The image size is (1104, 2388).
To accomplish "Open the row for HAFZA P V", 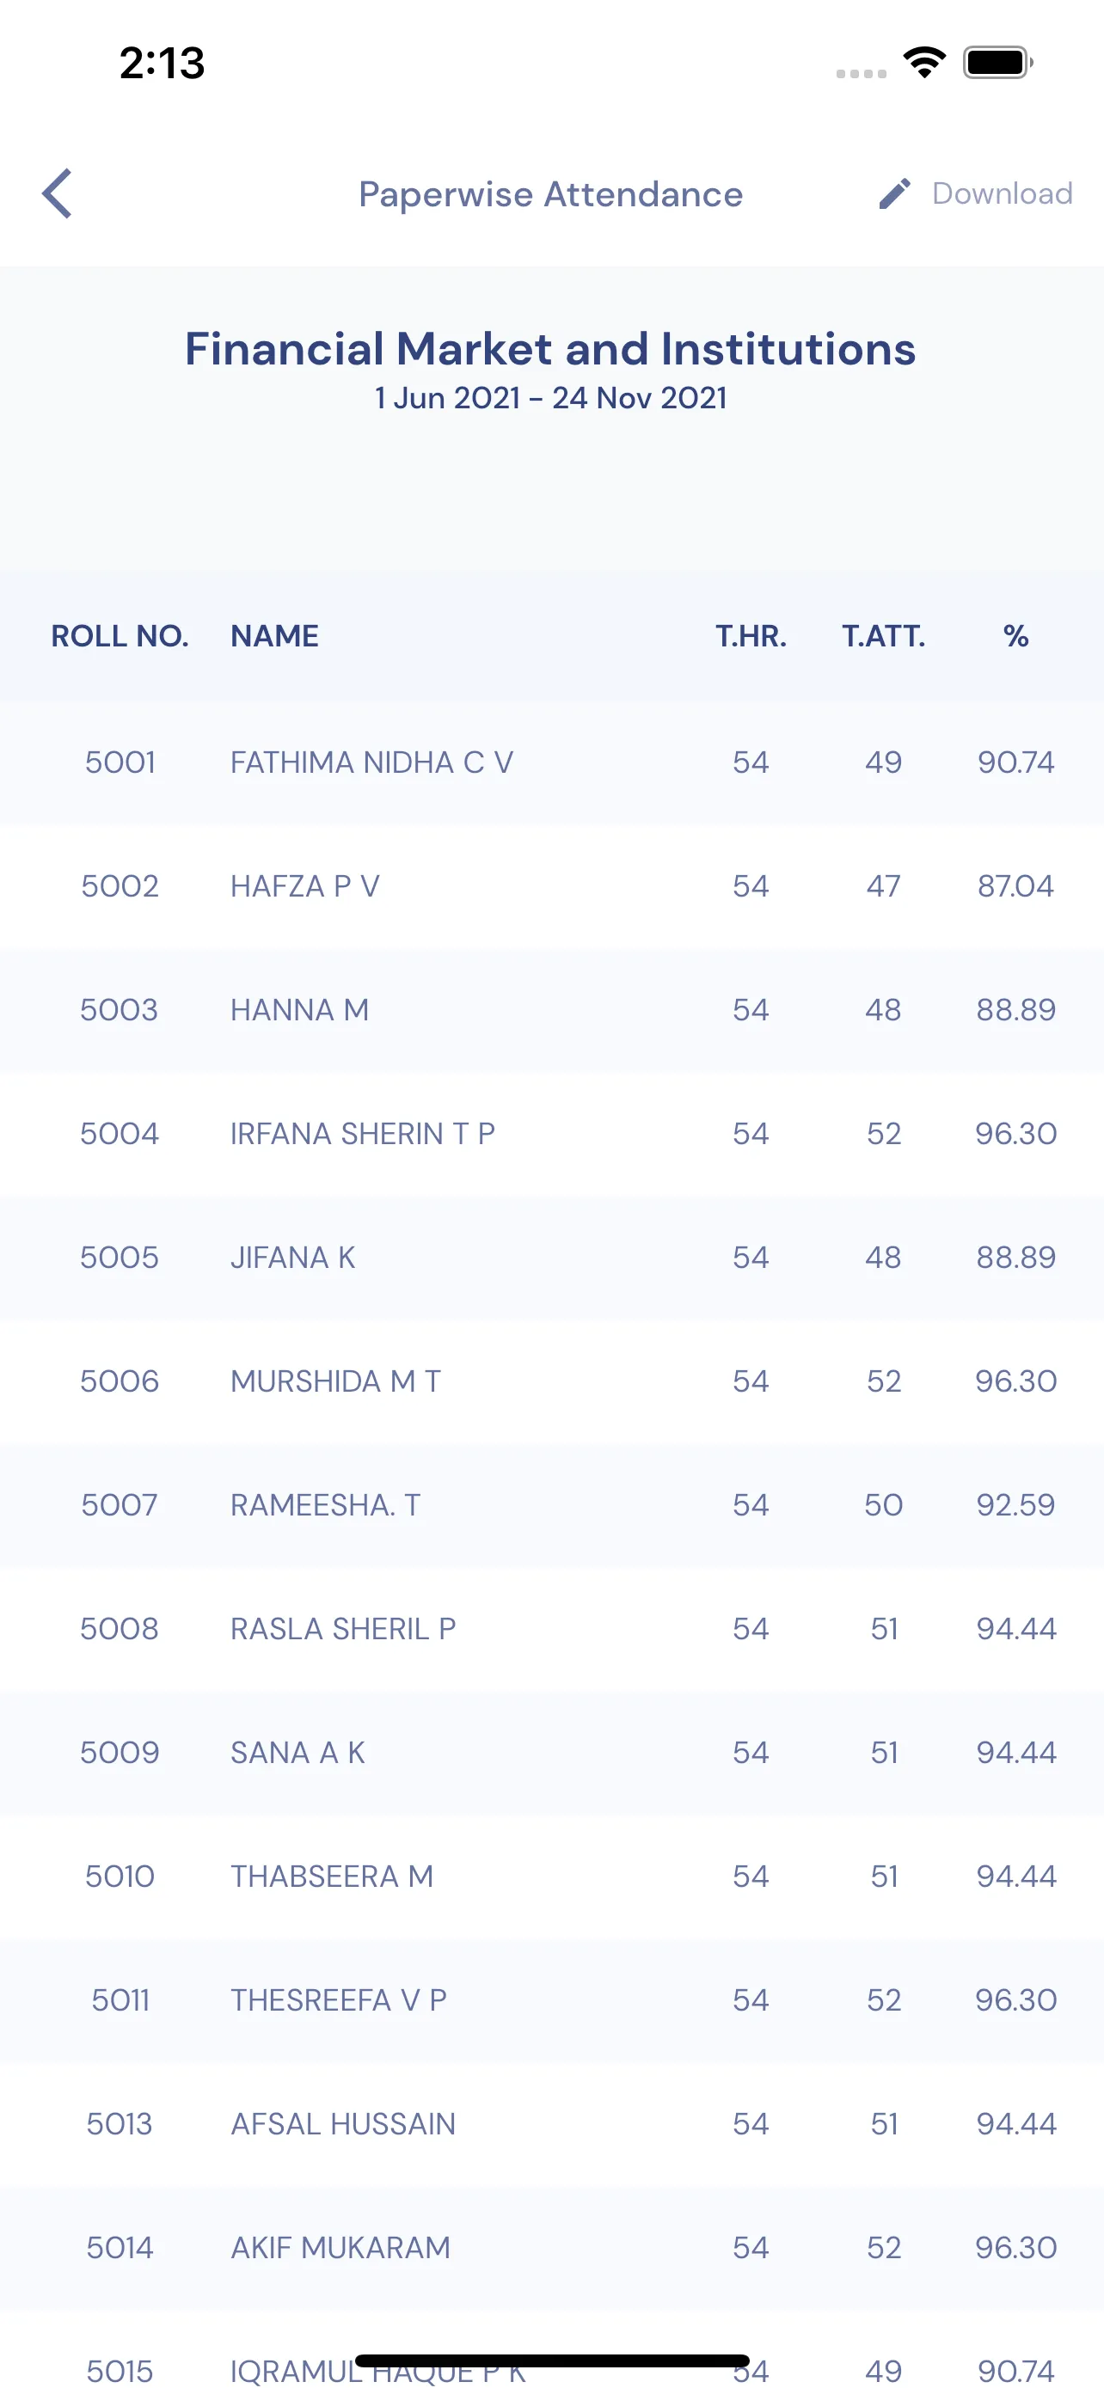I will click(x=551, y=886).
